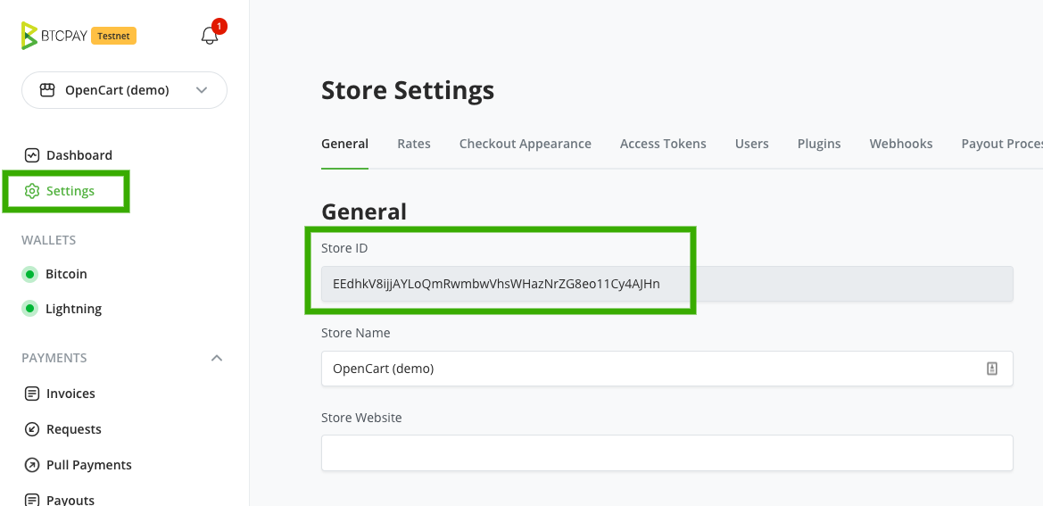Click the Settings gear icon
The width and height of the screenshot is (1043, 506).
point(31,191)
